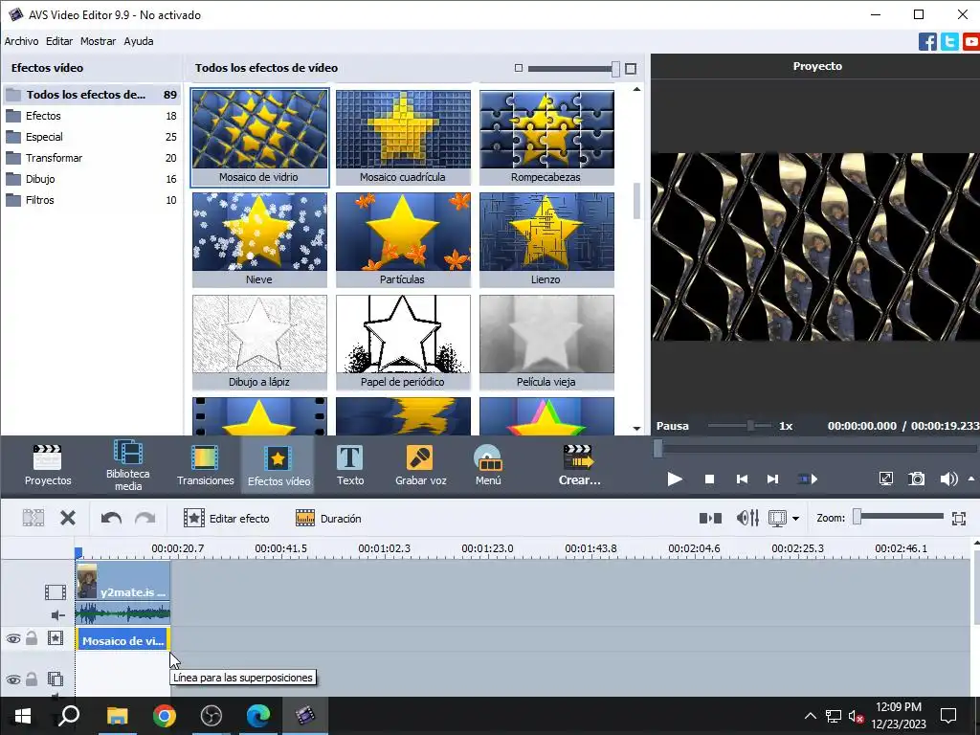Open the Archivo menu
Viewport: 980px width, 735px height.
click(21, 41)
